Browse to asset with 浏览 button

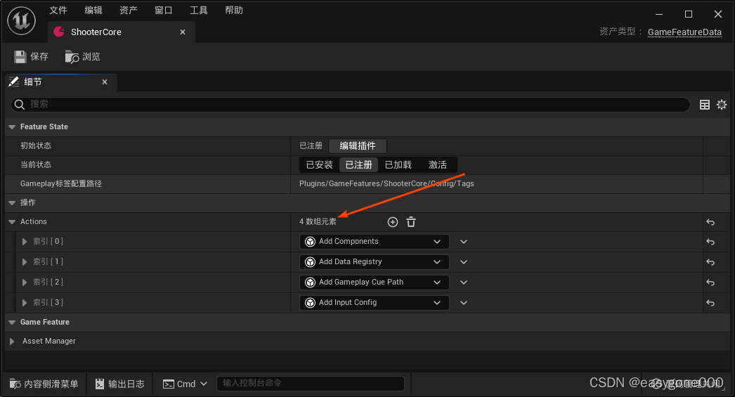click(82, 57)
